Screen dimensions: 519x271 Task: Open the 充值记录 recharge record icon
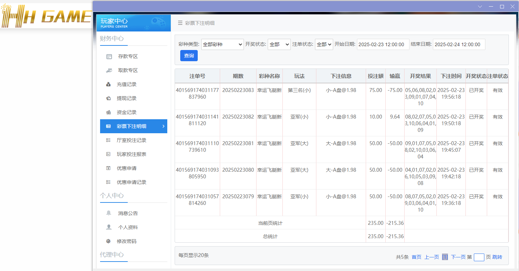point(109,84)
